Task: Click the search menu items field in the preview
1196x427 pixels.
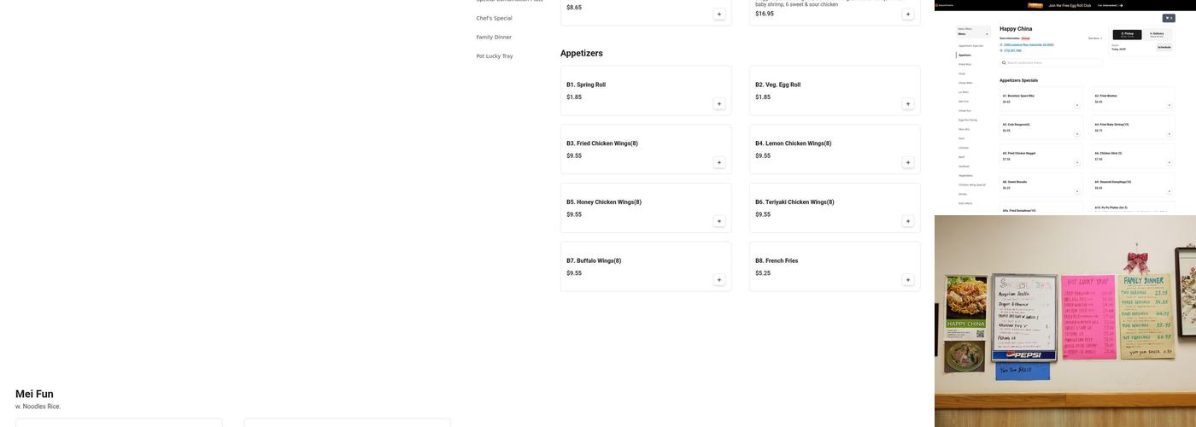Action: tap(1051, 62)
